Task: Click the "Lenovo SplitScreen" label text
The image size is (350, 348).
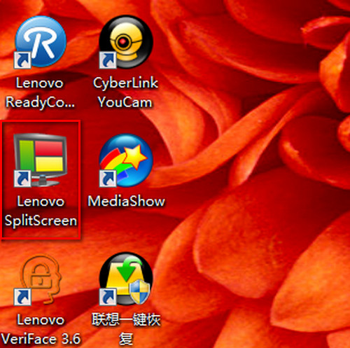Action: click(x=41, y=211)
